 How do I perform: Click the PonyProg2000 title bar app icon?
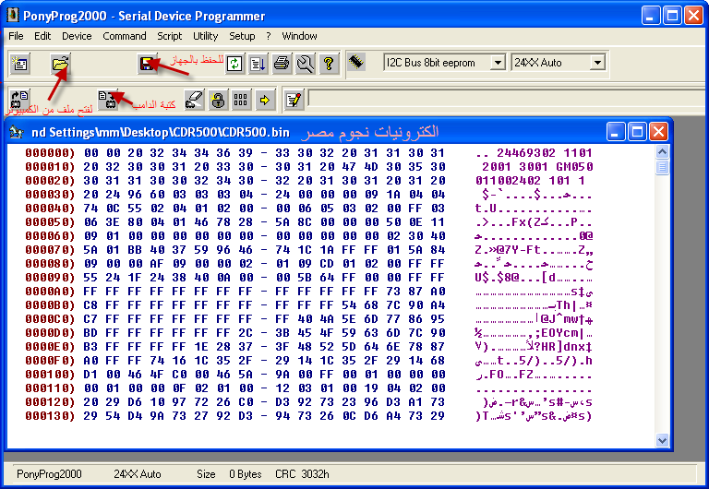tap(12, 16)
